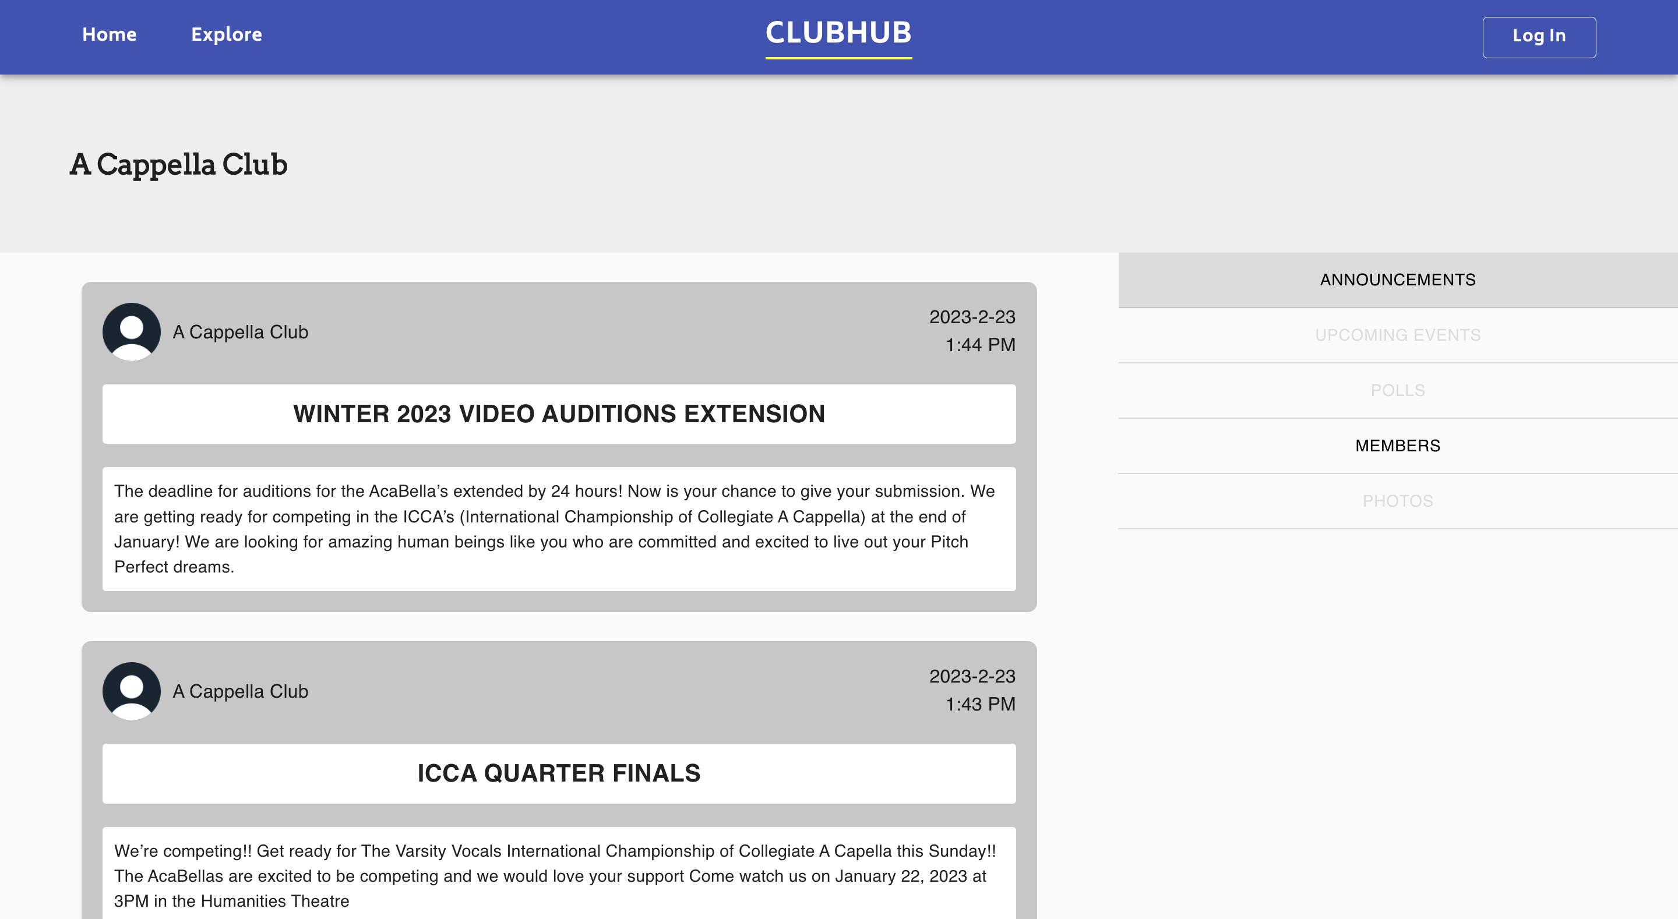Click the 1:44 PM timestamp on the first announcement
The height and width of the screenshot is (919, 1678).
coord(981,345)
